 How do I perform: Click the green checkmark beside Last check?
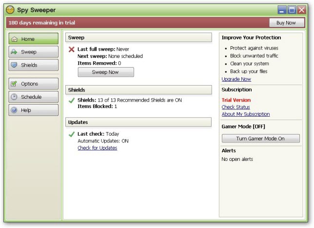click(72, 134)
